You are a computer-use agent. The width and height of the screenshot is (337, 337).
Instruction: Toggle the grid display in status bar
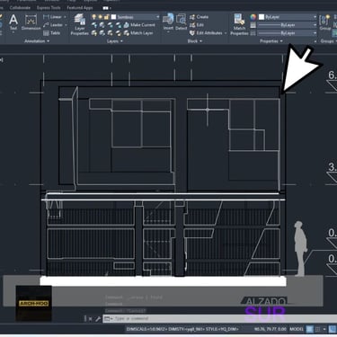pyautogui.click(x=310, y=329)
